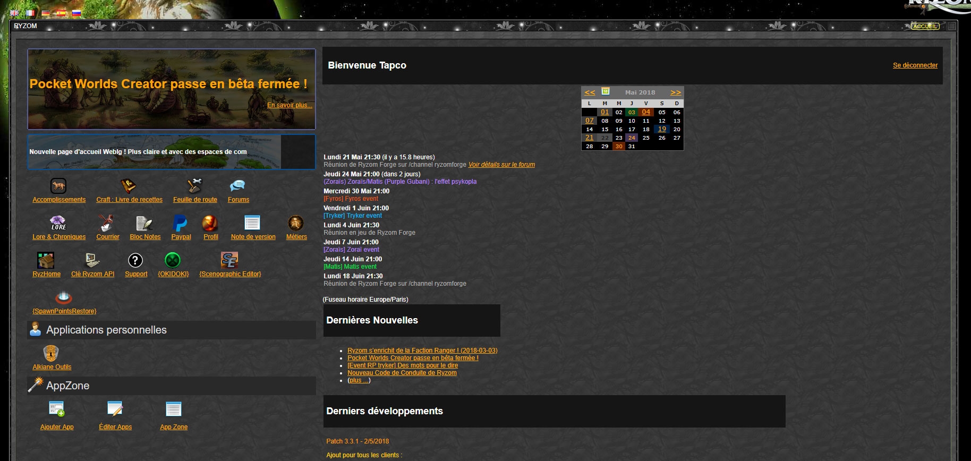Open the Accomplissements app icon
The height and width of the screenshot is (461, 971).
pyautogui.click(x=58, y=186)
